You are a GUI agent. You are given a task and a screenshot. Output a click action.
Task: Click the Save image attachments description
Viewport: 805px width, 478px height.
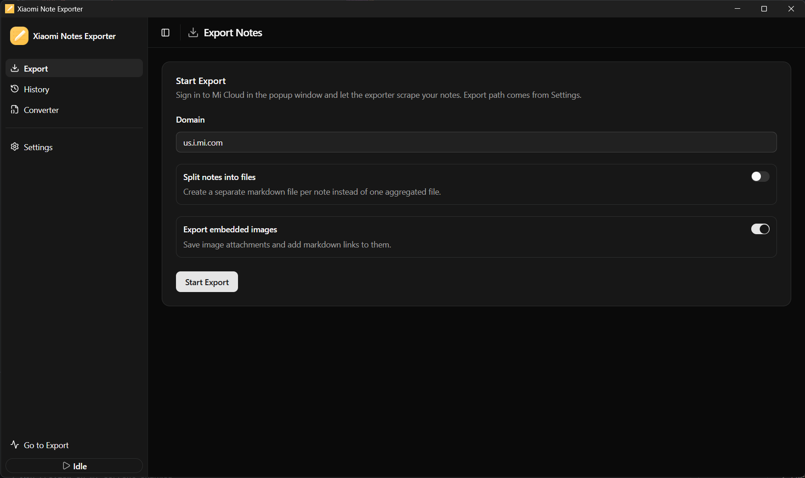point(287,245)
